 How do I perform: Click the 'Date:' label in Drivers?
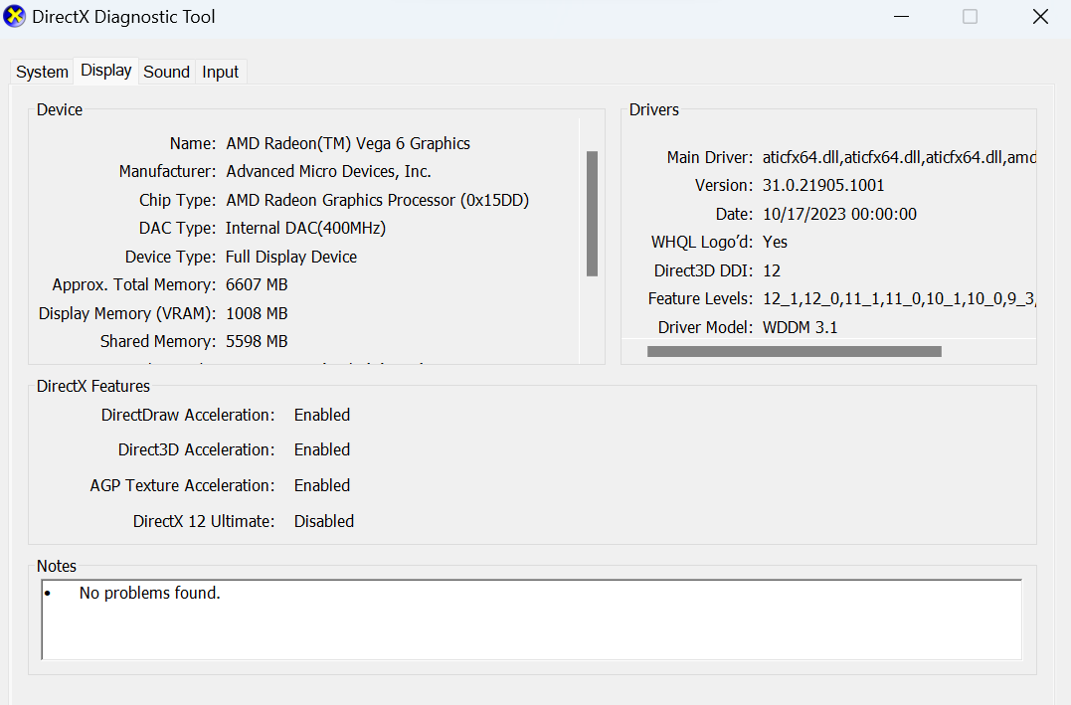point(734,215)
